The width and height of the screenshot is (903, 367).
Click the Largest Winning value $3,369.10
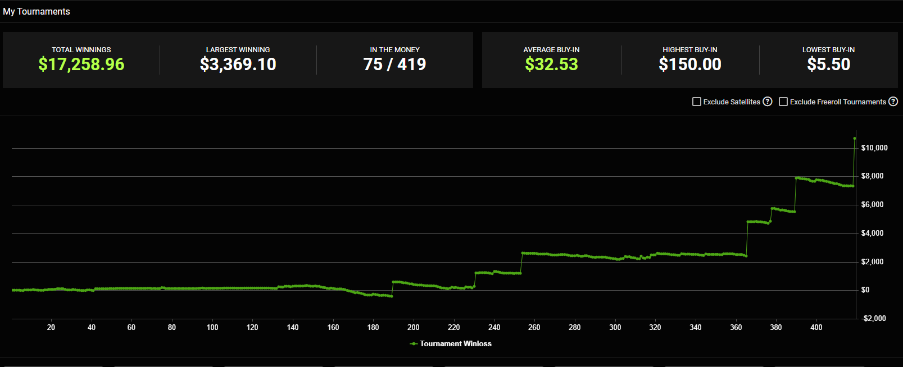tap(238, 65)
